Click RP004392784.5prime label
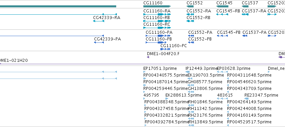The width and height of the screenshot is (285, 127). click(x=167, y=122)
